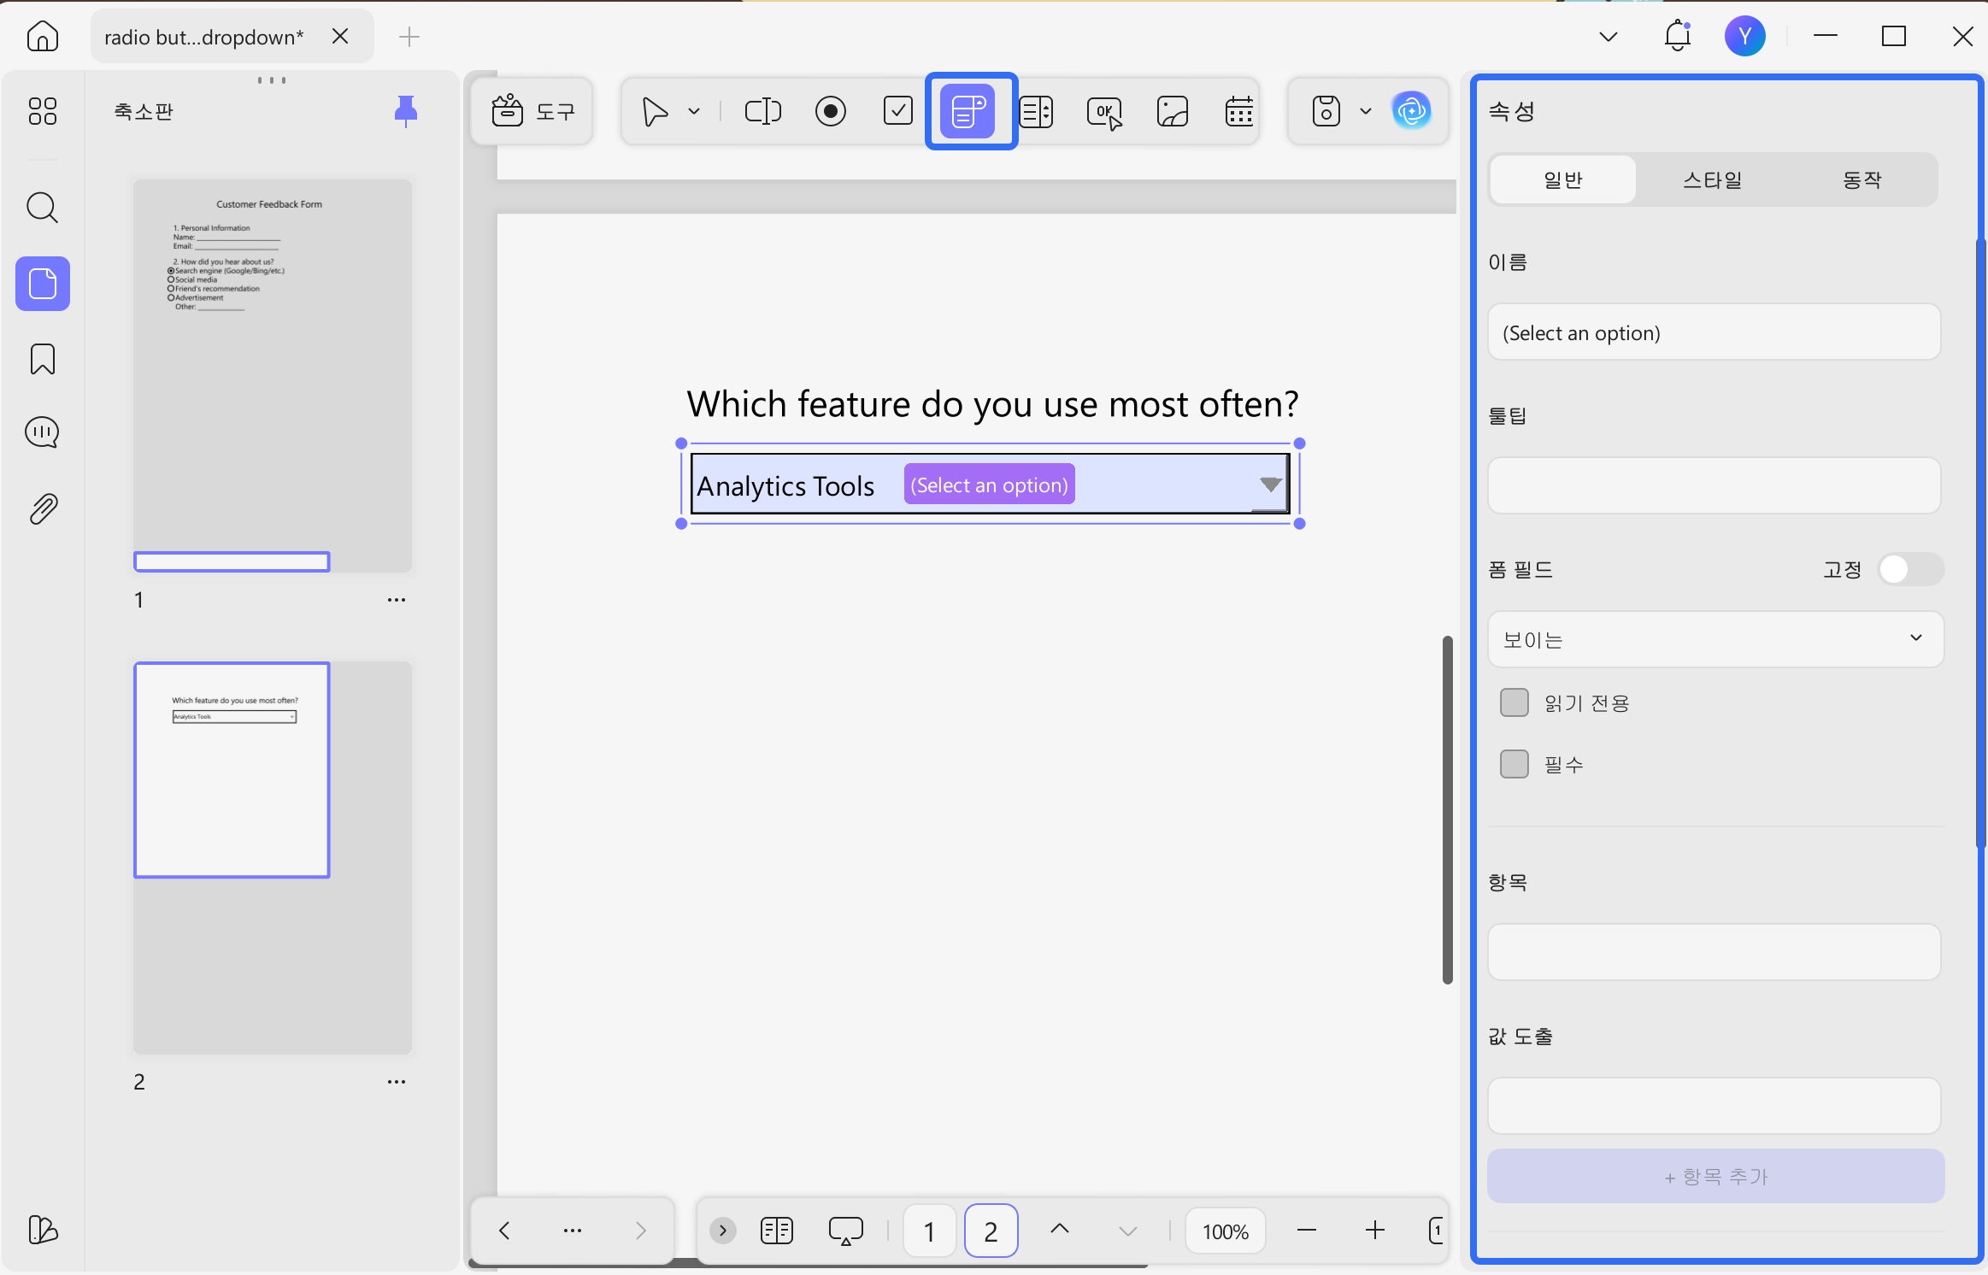The width and height of the screenshot is (1988, 1275).
Task: Pick the date field calendar tool
Action: pos(1239,111)
